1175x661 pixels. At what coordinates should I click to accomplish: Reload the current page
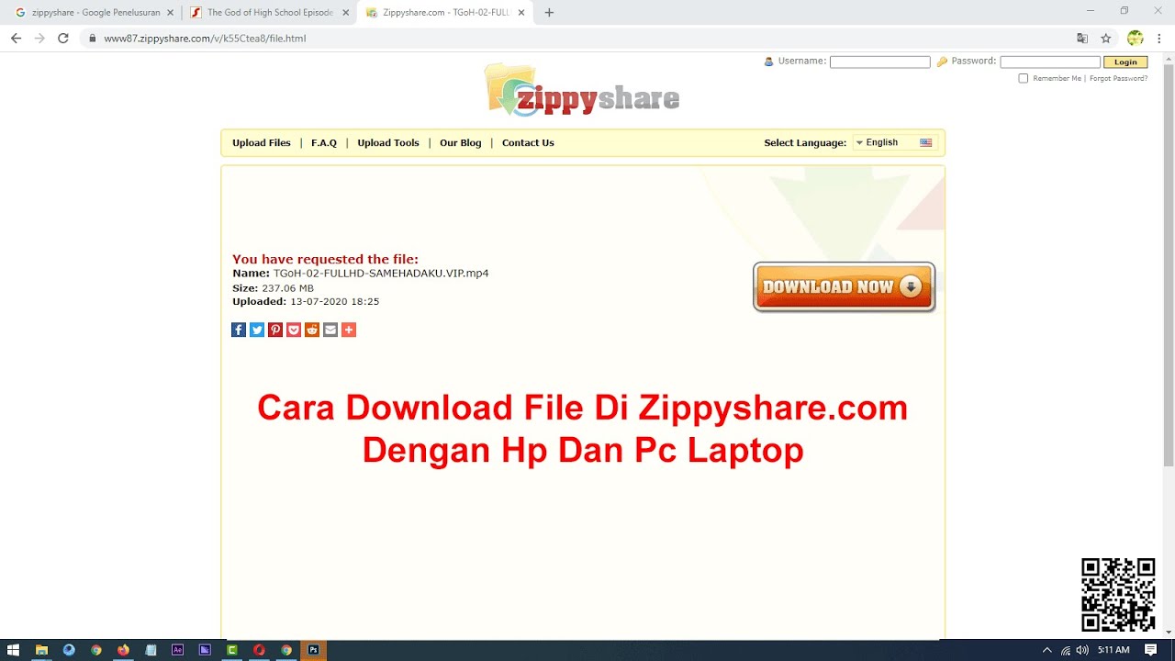coord(63,39)
